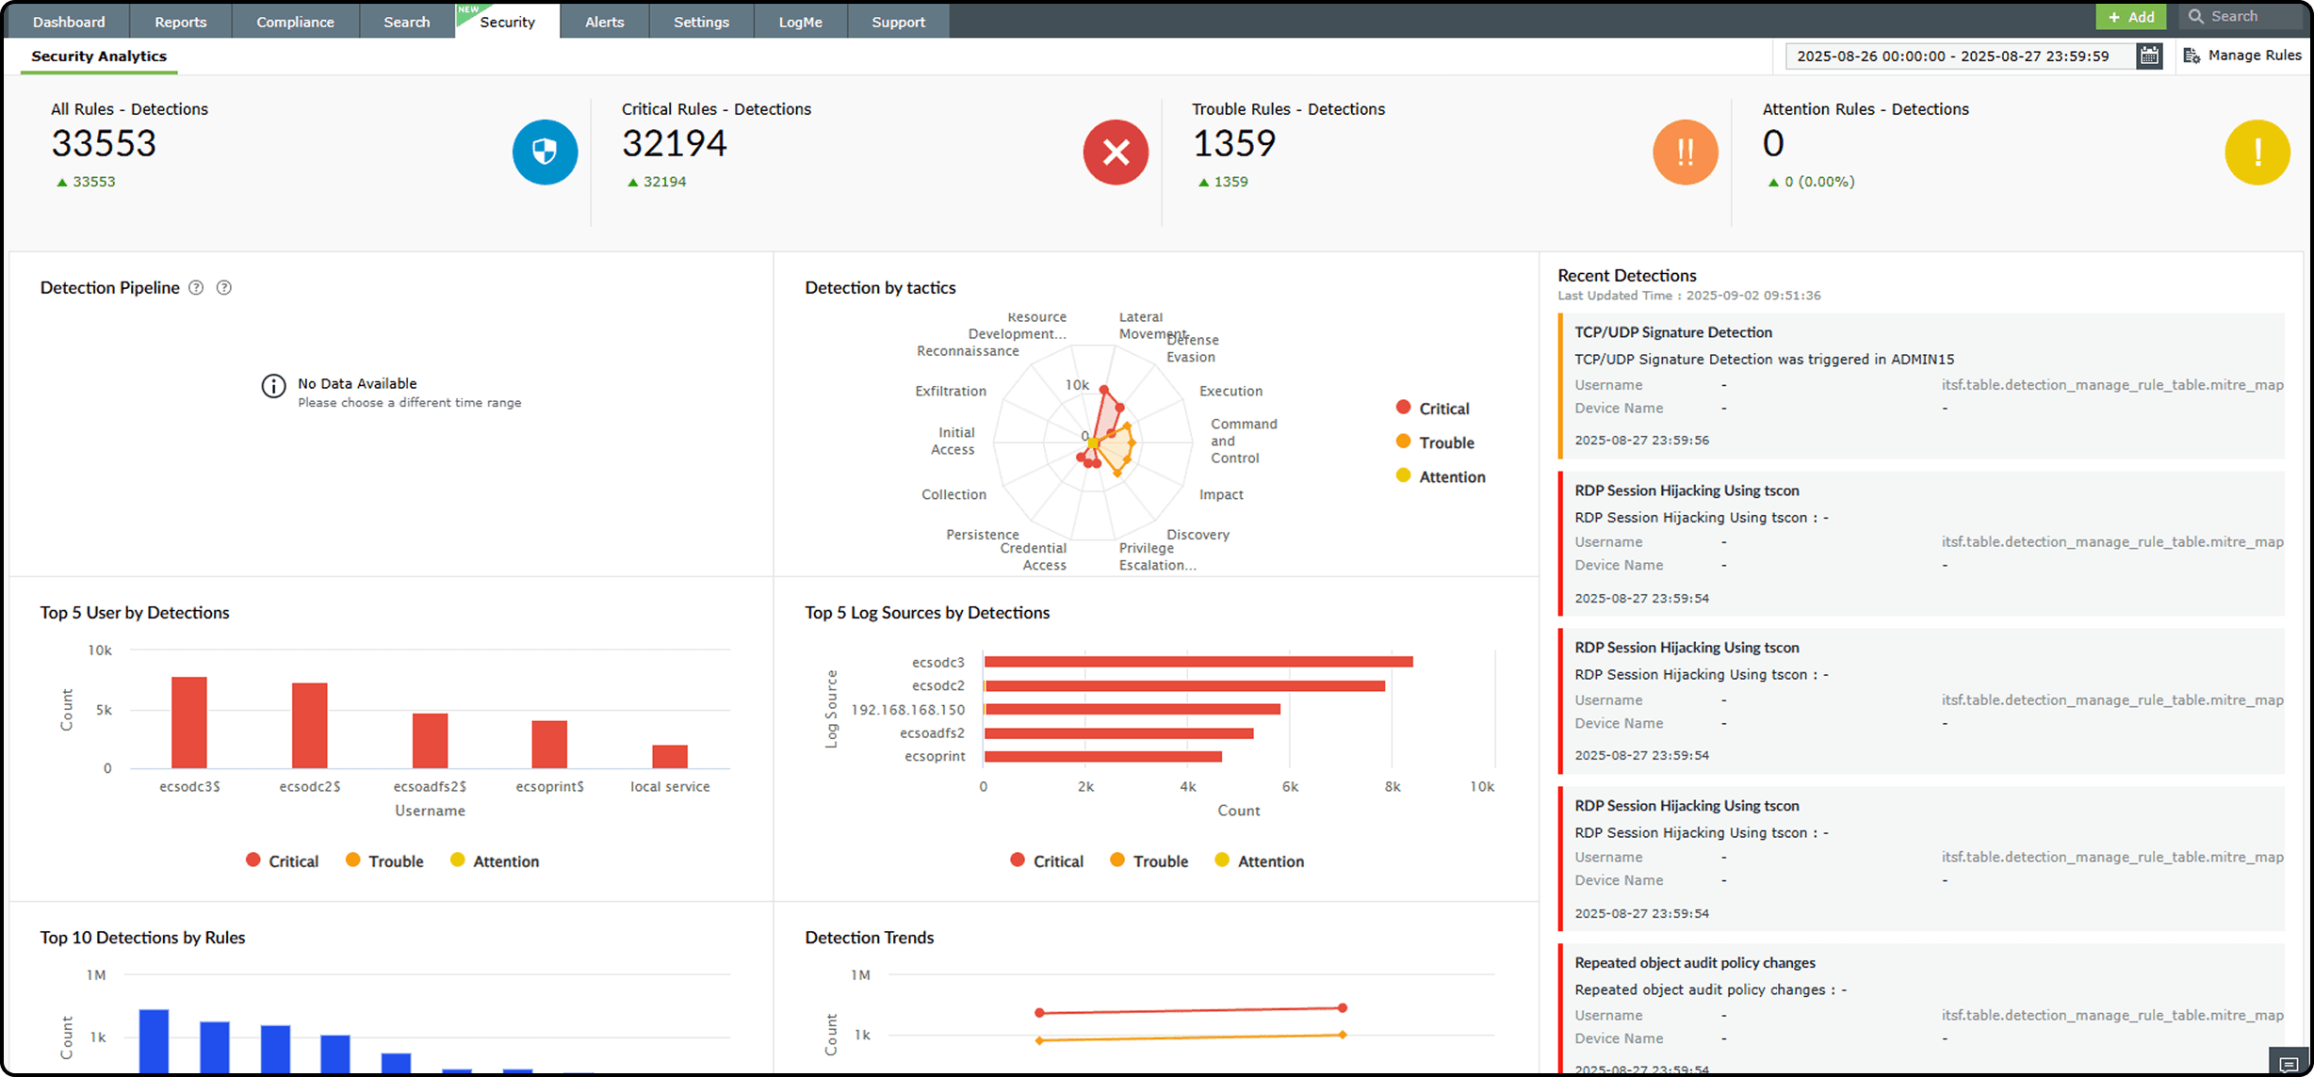Toggle Trouble legend in Top 5 User chart
Image resolution: width=2314 pixels, height=1077 pixels.
click(384, 861)
